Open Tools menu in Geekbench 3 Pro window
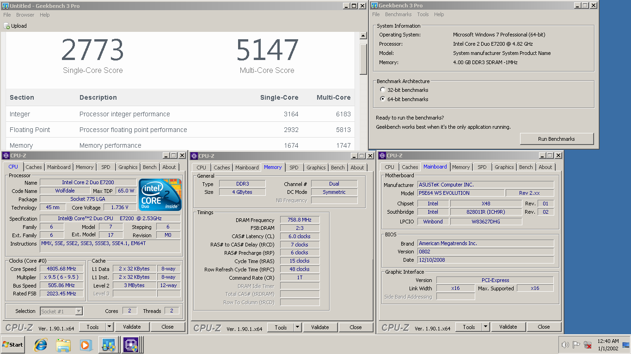Image resolution: width=631 pixels, height=354 pixels. (x=423, y=14)
